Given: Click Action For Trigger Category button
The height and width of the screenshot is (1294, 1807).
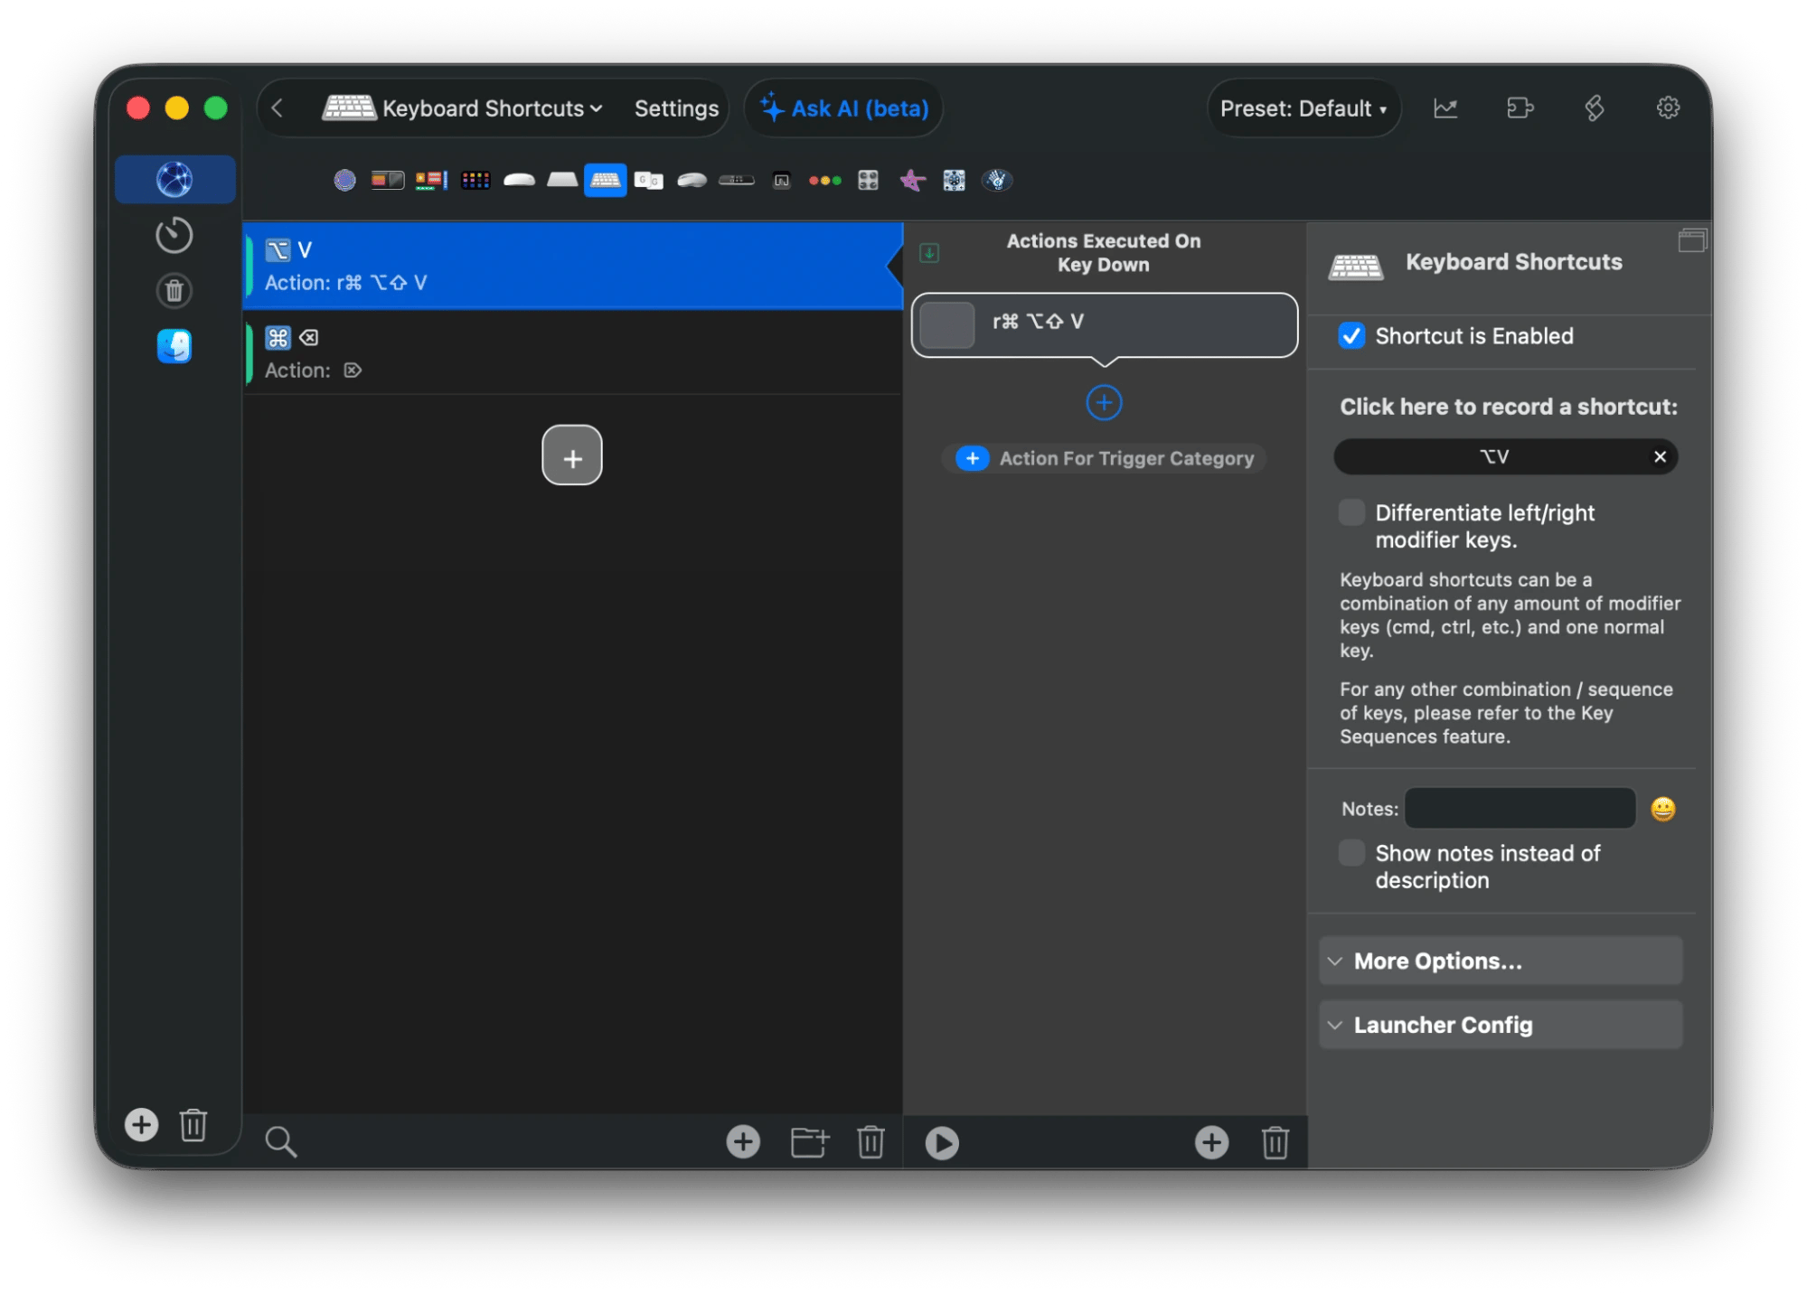Looking at the screenshot, I should click(1104, 458).
